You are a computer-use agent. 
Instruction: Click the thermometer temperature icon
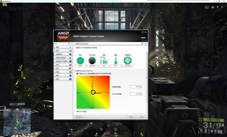coord(116,60)
